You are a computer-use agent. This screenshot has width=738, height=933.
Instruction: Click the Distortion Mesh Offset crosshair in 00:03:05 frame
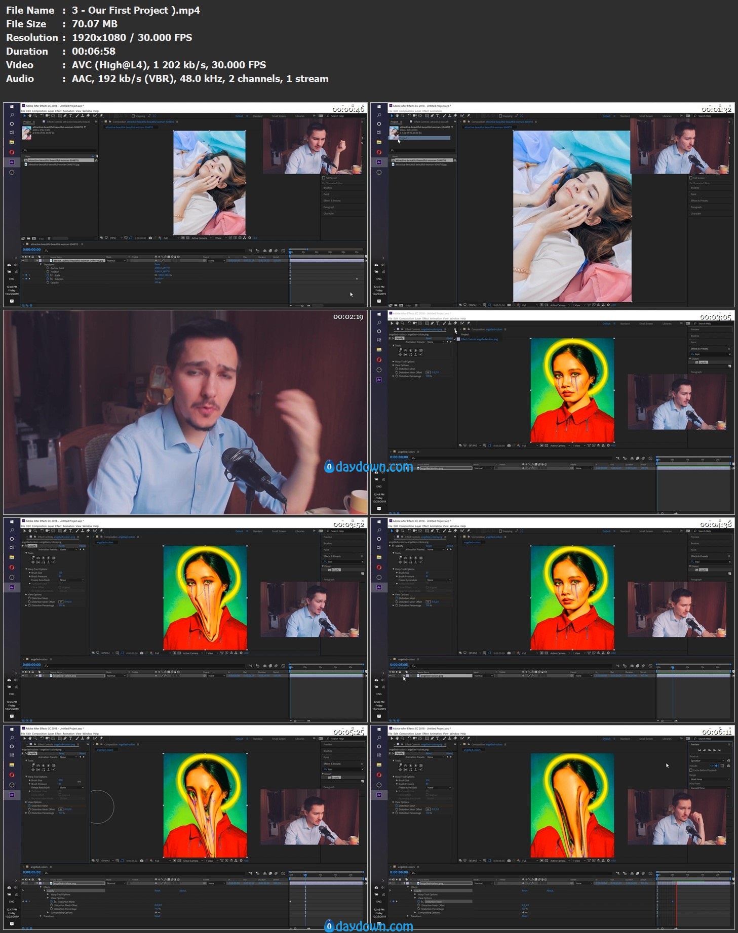pyautogui.click(x=428, y=373)
